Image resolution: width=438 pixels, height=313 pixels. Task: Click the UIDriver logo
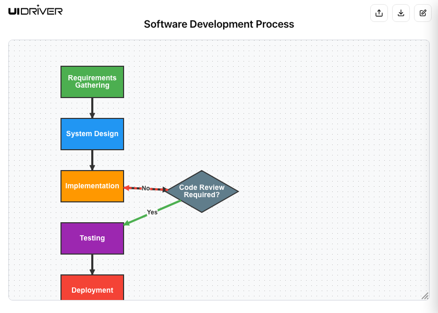point(35,10)
